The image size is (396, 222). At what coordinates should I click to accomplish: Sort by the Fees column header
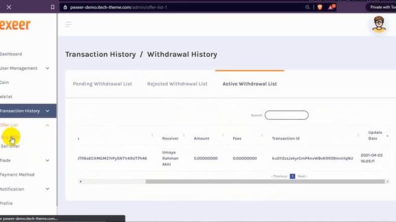point(237,138)
